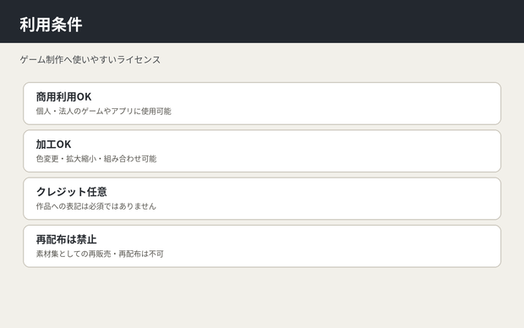The height and width of the screenshot is (328, 524).
Task: Open the 加工OK card
Action: coord(262,151)
